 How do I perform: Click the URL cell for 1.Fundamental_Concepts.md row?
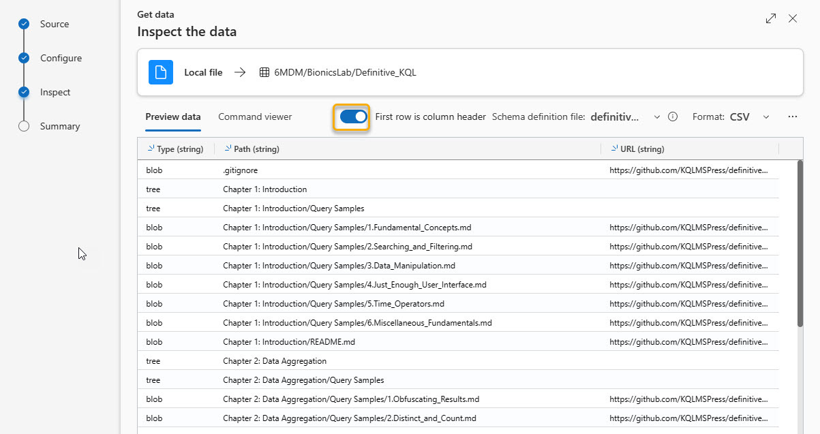click(x=690, y=227)
